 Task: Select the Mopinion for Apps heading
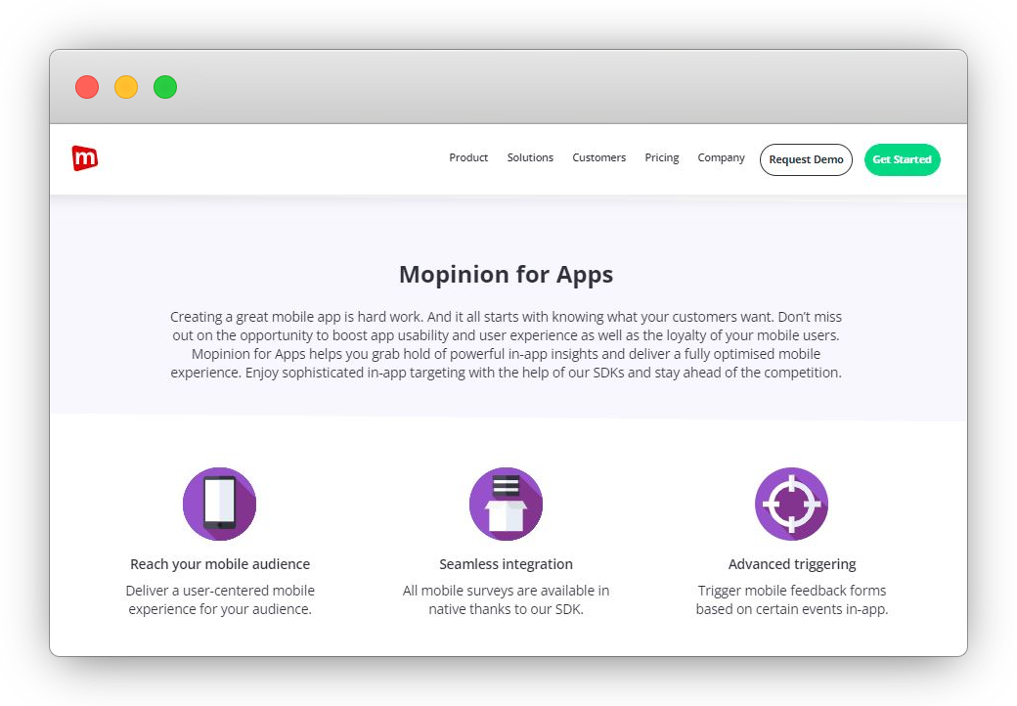pyautogui.click(x=506, y=274)
